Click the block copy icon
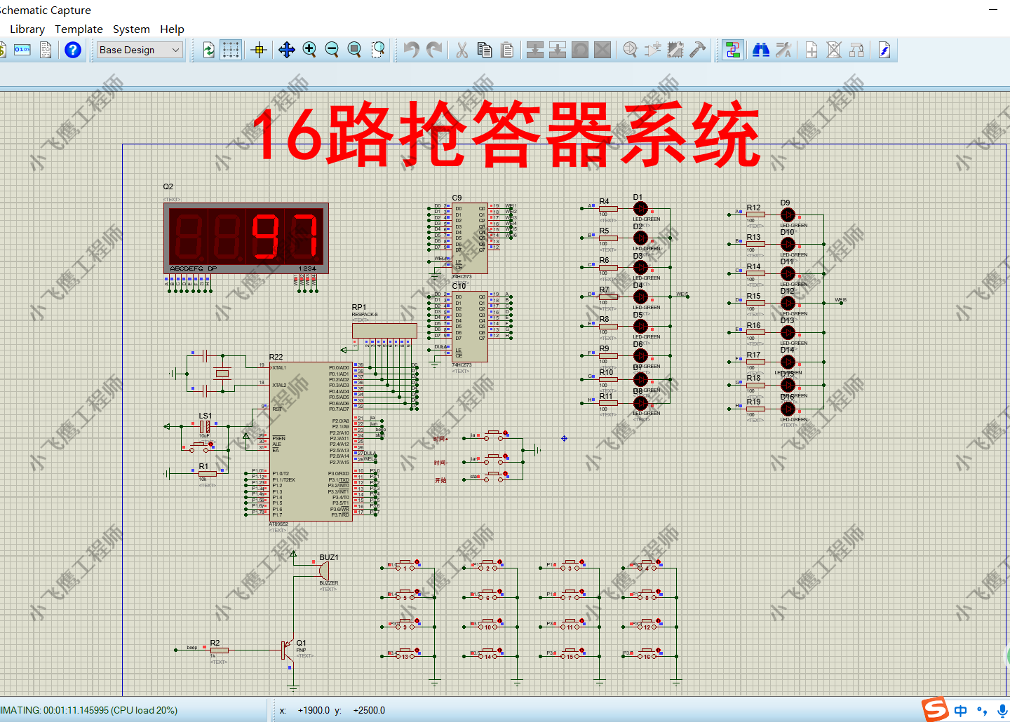The image size is (1010, 722). click(535, 50)
